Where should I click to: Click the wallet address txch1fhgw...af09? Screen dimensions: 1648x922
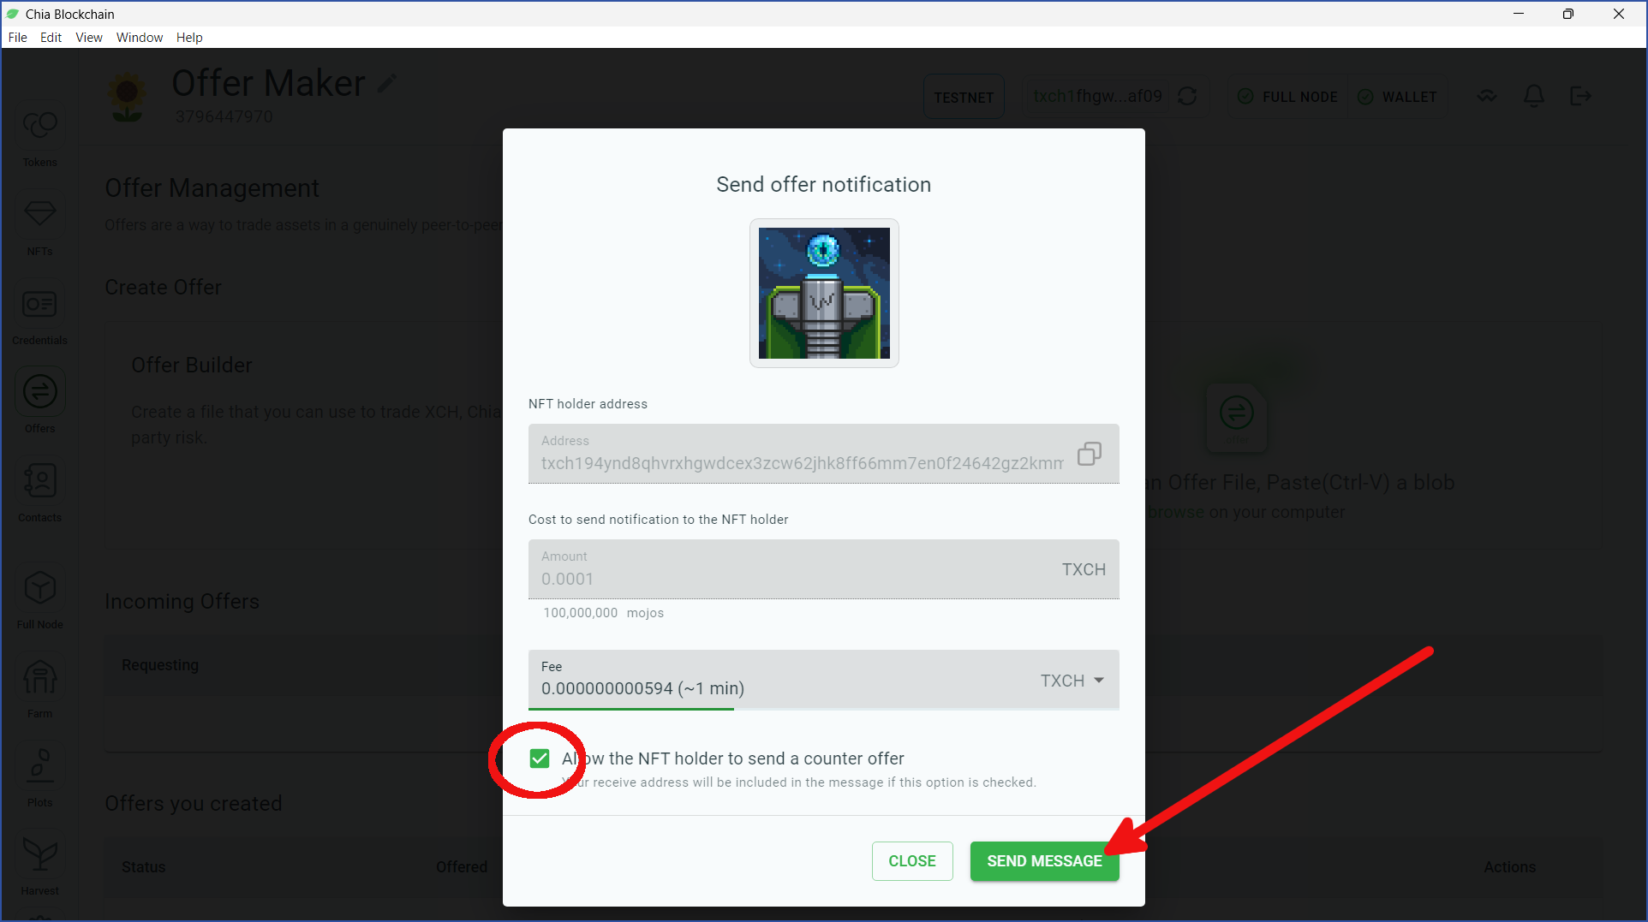click(1098, 96)
